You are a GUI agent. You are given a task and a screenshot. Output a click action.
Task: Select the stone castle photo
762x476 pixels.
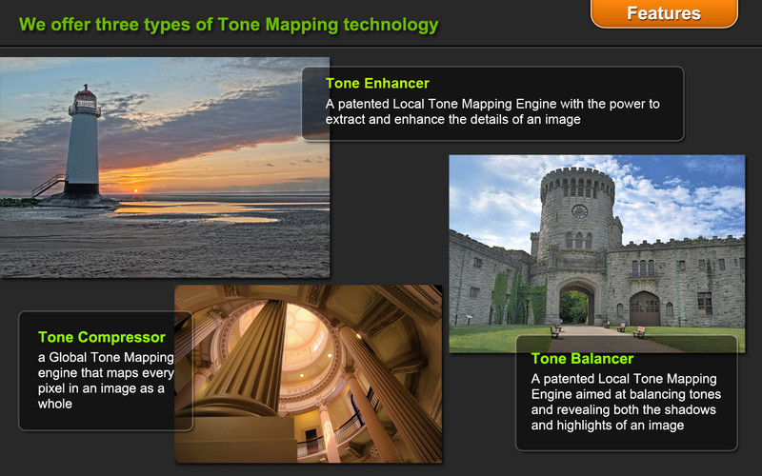coord(597,253)
